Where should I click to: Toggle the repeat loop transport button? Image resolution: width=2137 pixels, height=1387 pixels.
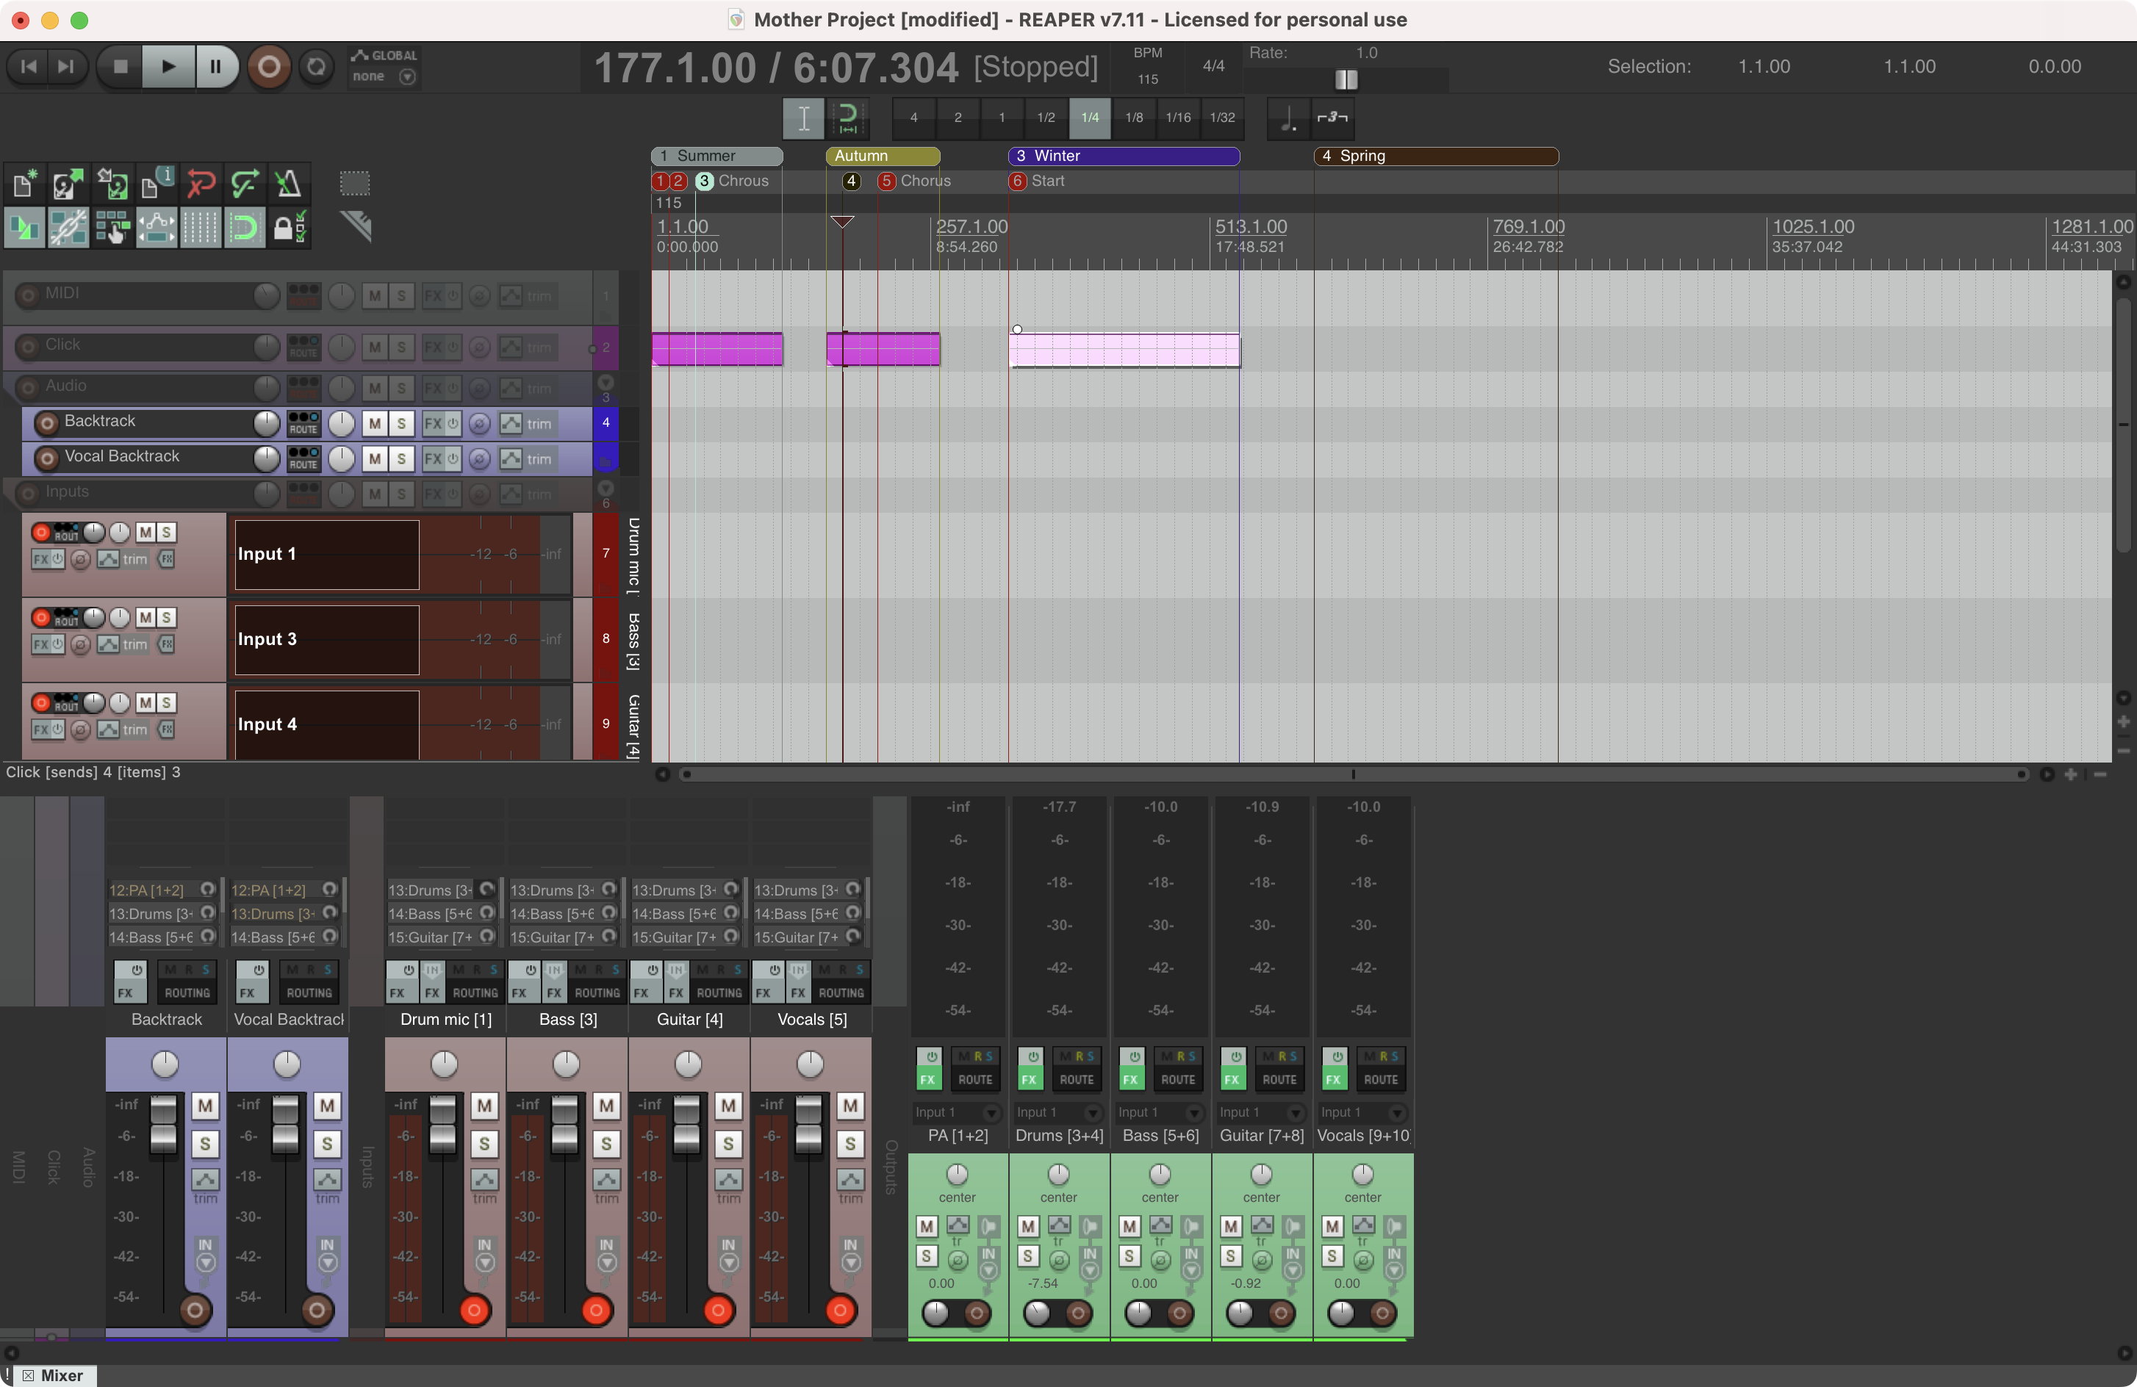point(316,66)
